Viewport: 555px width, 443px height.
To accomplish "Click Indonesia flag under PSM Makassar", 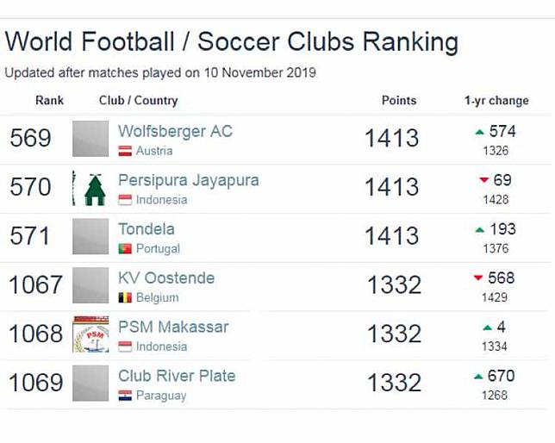I will coord(125,346).
